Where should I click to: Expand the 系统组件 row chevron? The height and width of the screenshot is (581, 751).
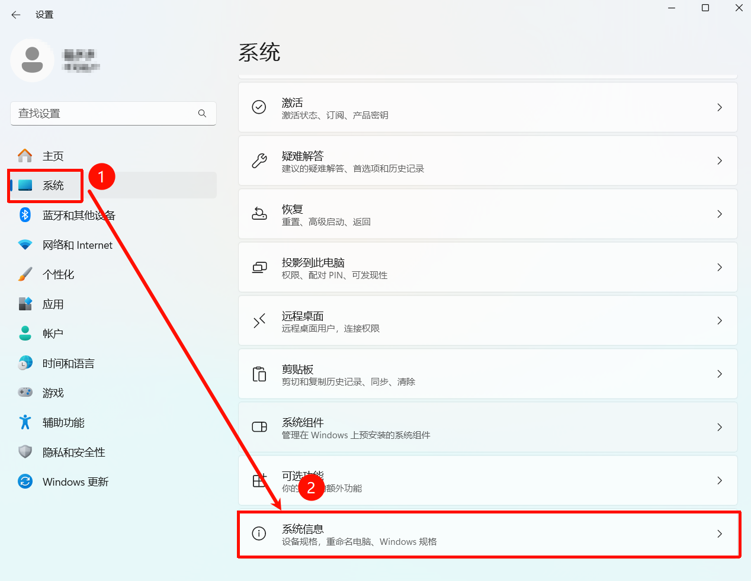point(720,427)
